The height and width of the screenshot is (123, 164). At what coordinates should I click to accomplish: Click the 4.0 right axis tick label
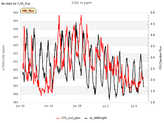pyautogui.click(x=152, y=35)
